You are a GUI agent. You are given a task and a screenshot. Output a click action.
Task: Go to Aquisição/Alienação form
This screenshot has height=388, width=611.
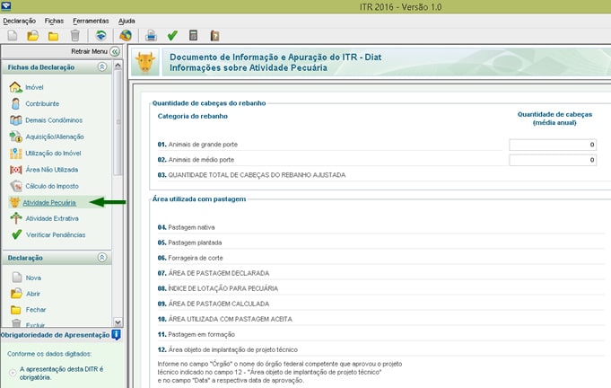pos(55,137)
